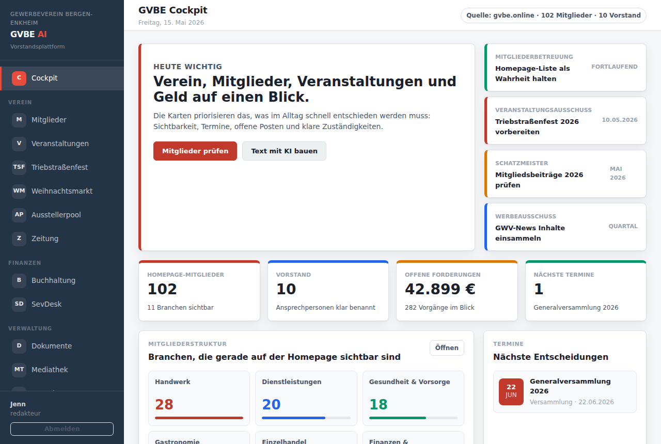Screen dimensions: 661x444
Task: Click the B Buchhaltung icon
Action: pos(19,280)
